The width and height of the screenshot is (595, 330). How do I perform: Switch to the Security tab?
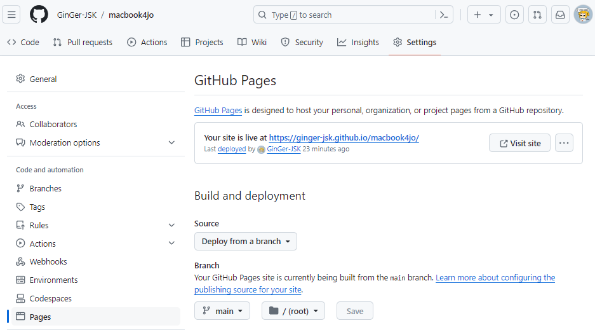pos(302,42)
